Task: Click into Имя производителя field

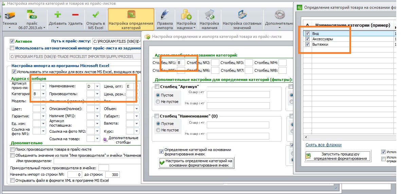Action: click(97, 161)
